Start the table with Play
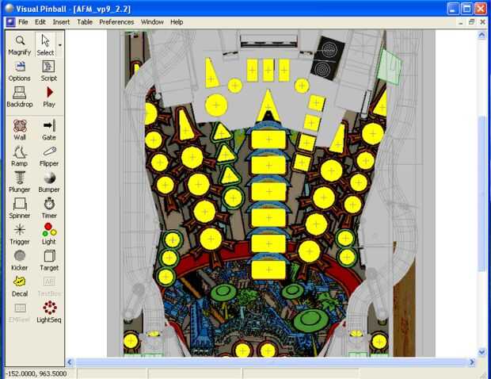 coord(49,98)
